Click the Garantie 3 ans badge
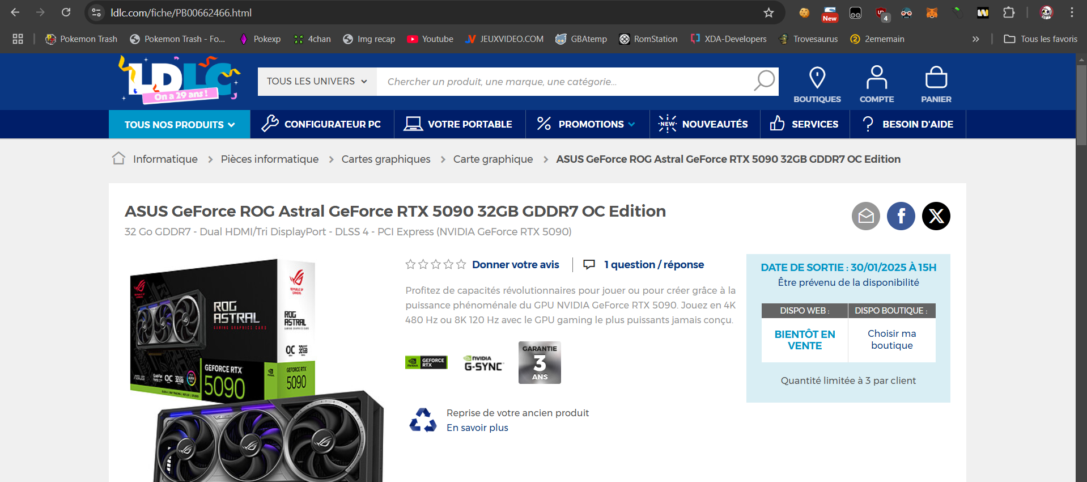 (540, 362)
